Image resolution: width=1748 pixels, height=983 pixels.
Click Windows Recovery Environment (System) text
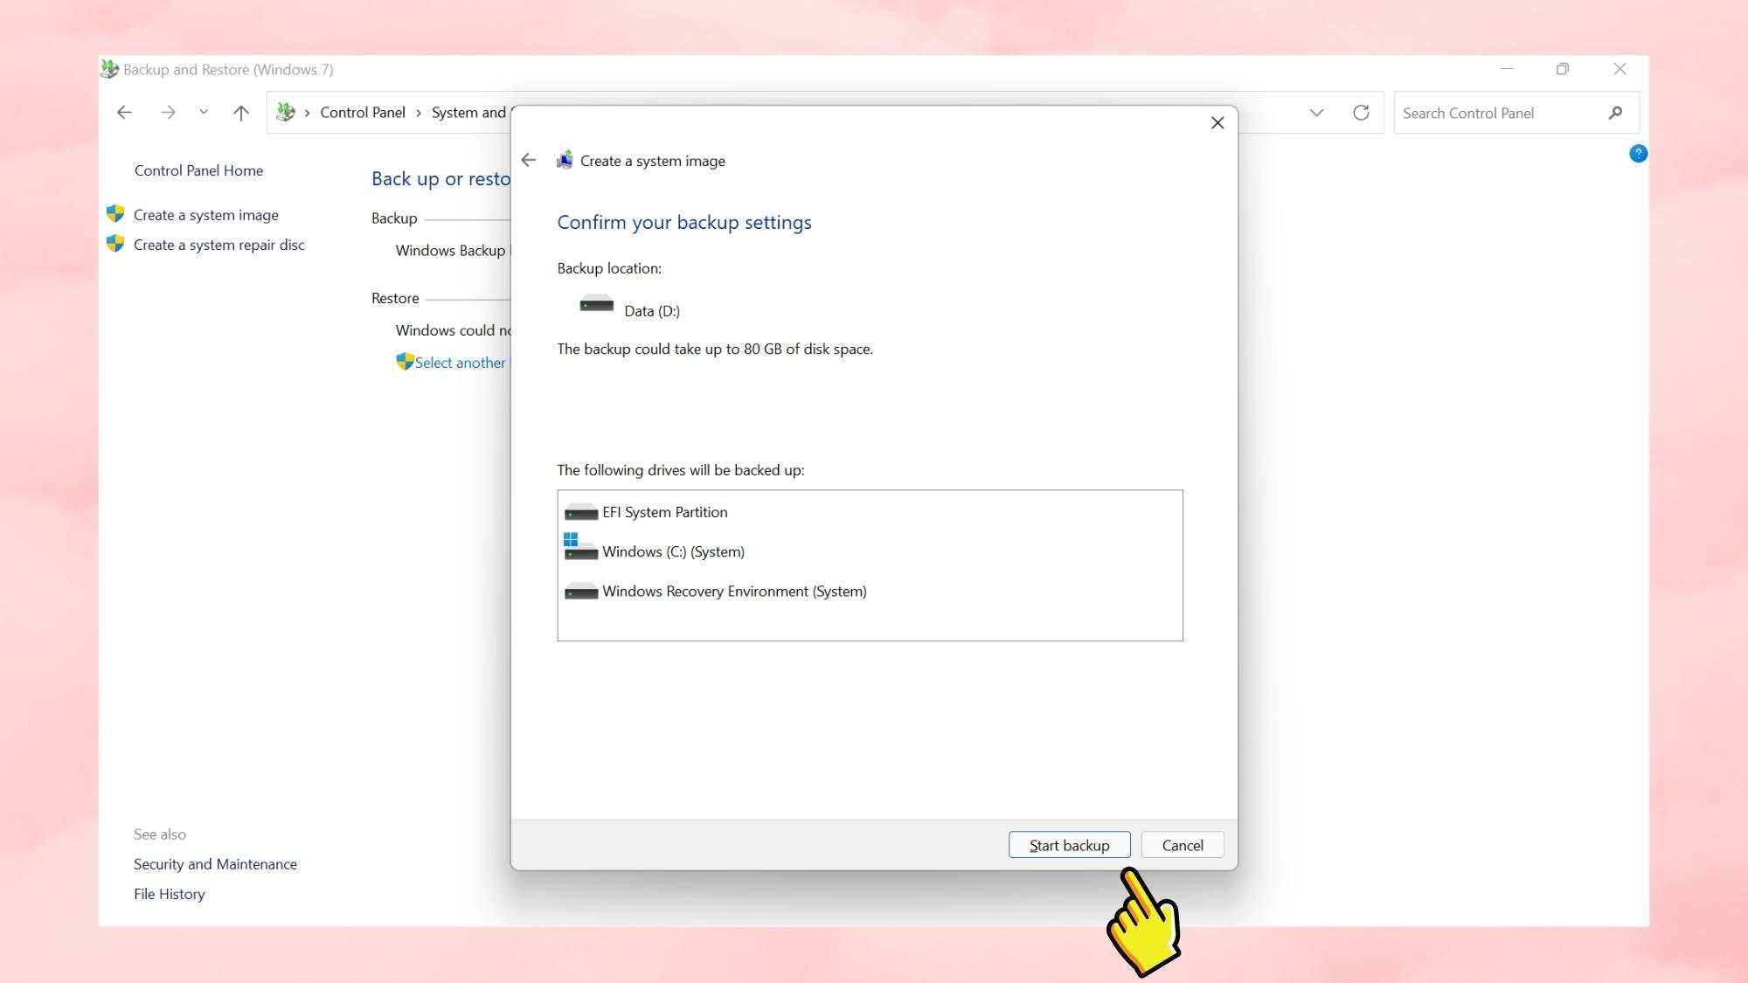[734, 592]
